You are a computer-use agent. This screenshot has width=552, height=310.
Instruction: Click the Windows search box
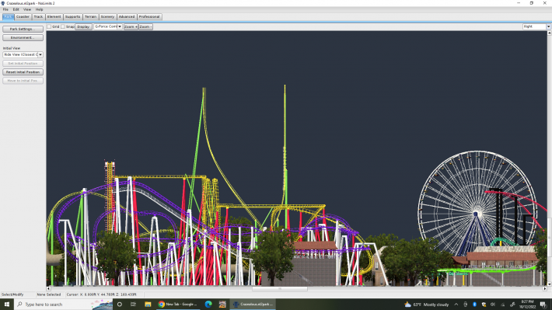click(x=64, y=305)
